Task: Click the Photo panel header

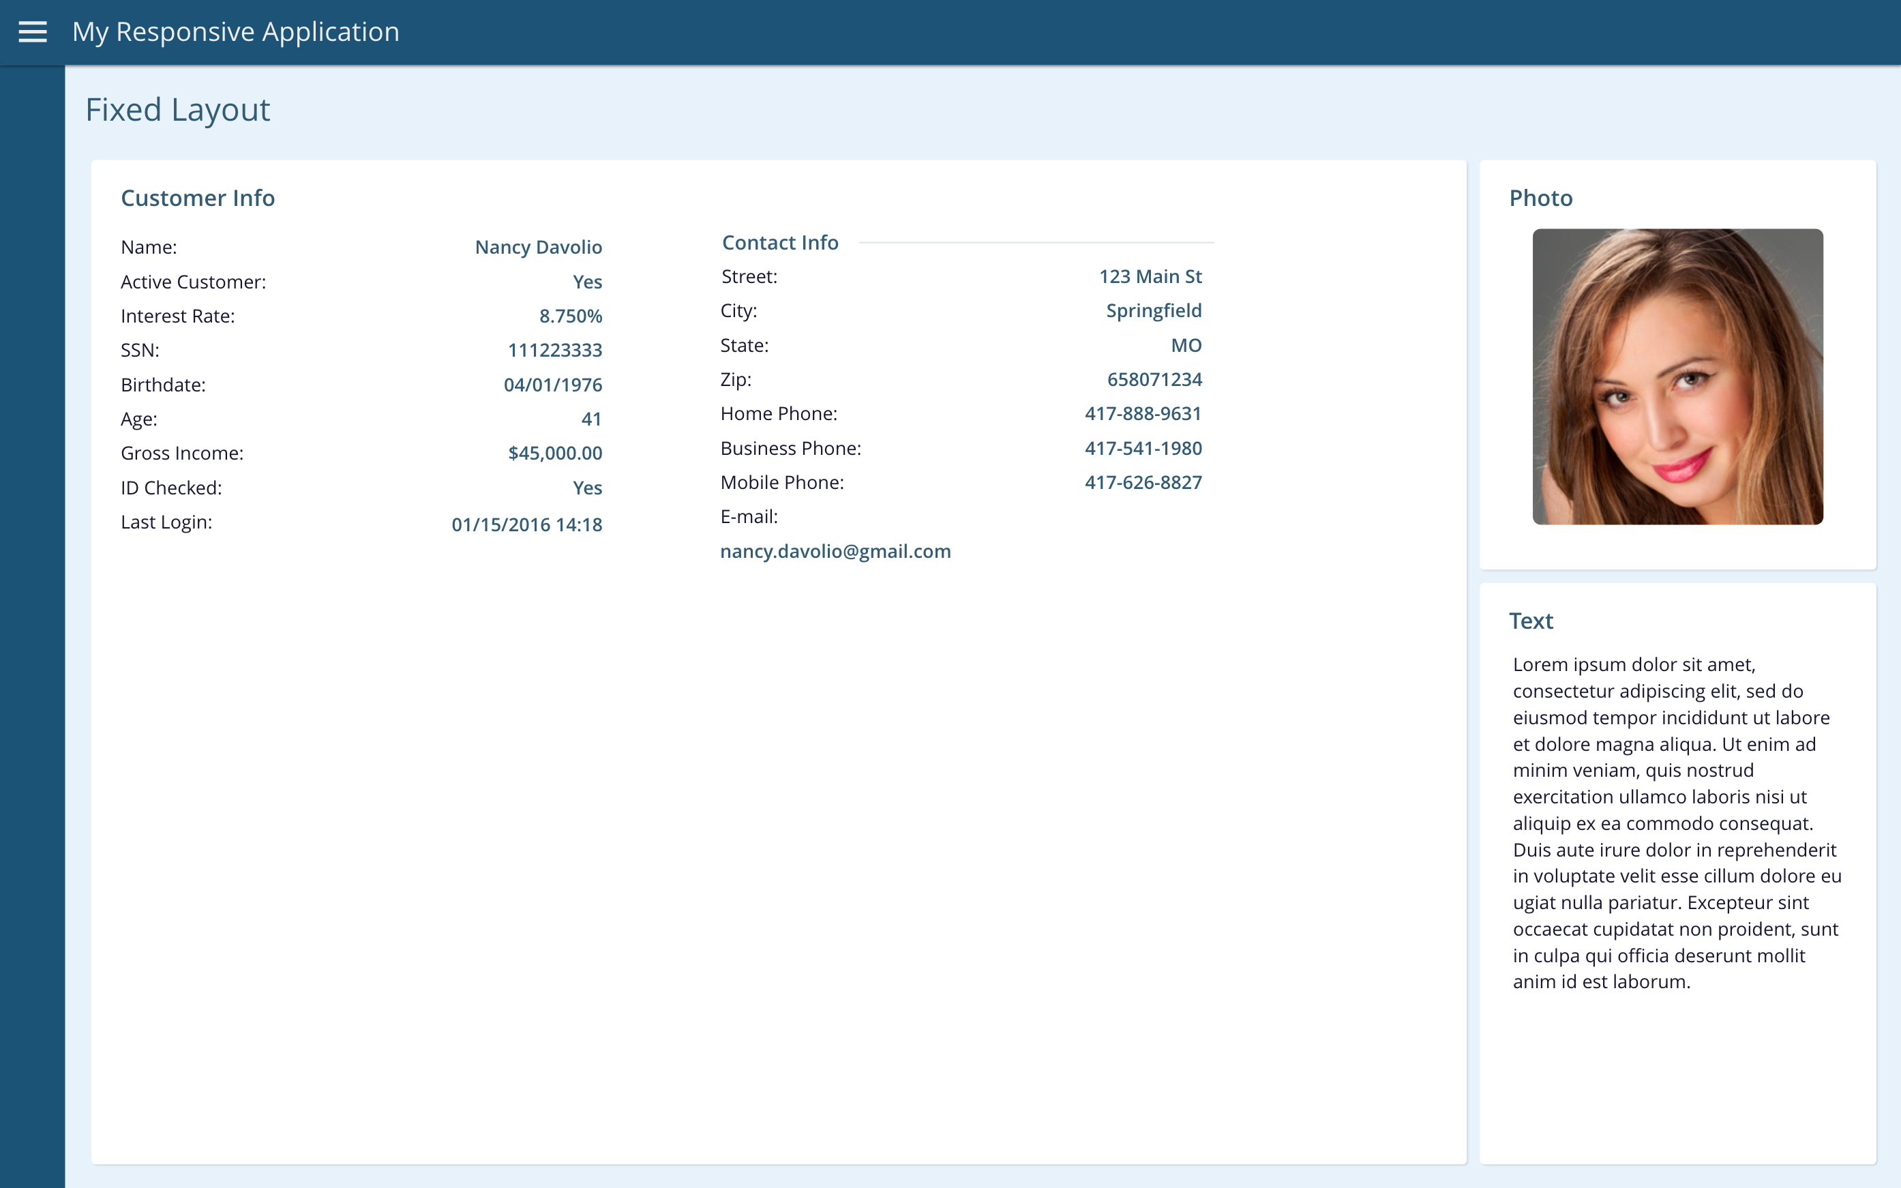Action: 1540,198
